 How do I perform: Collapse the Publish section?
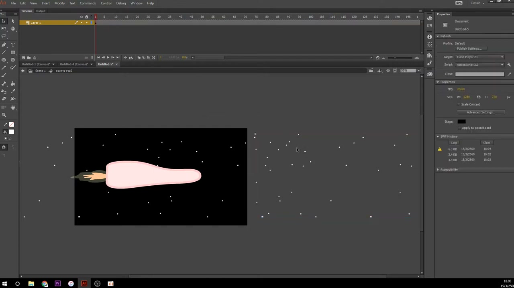coord(438,36)
